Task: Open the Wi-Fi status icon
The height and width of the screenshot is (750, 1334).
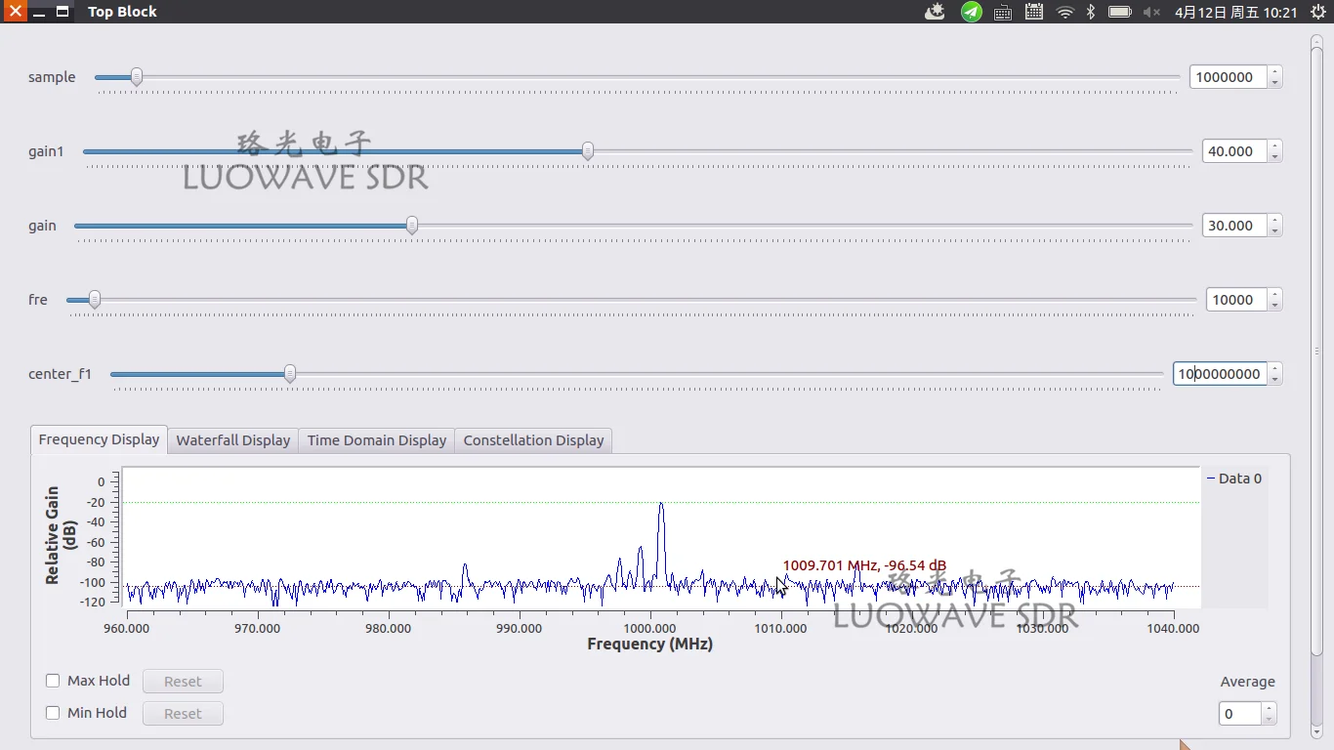Action: click(x=1063, y=12)
